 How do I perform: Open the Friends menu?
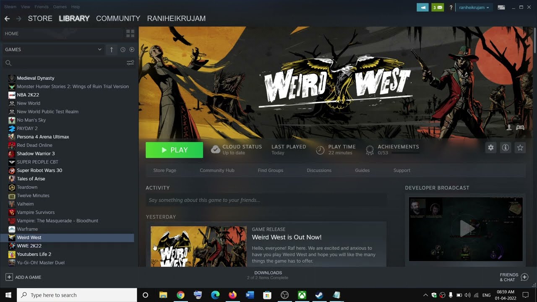click(x=42, y=7)
